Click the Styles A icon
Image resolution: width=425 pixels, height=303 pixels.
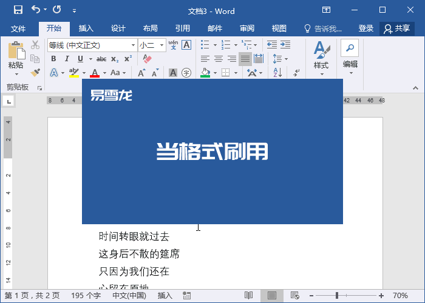click(322, 50)
